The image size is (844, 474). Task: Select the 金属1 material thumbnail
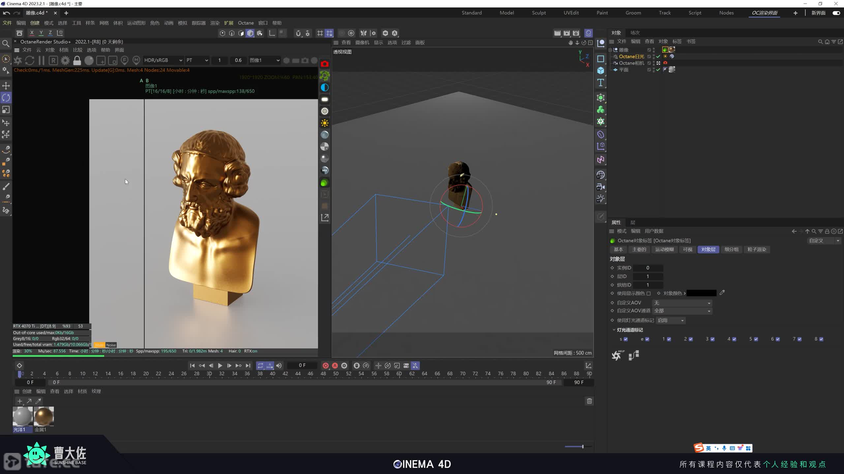click(x=44, y=416)
